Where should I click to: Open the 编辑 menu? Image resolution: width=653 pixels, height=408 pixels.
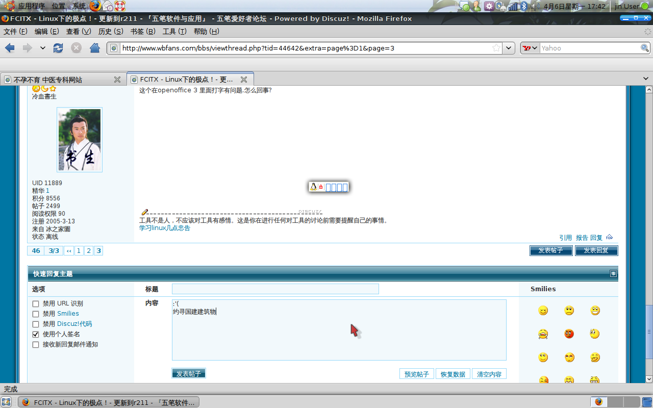pos(47,32)
